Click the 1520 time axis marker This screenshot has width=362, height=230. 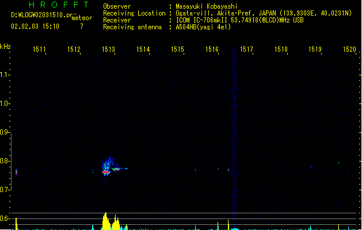pyautogui.click(x=349, y=49)
